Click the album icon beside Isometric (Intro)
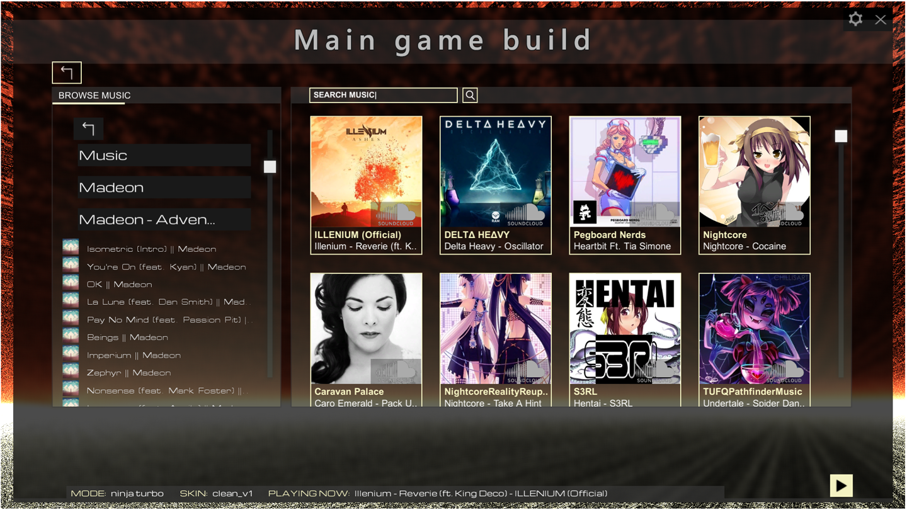This screenshot has width=907, height=510. pyautogui.click(x=71, y=247)
